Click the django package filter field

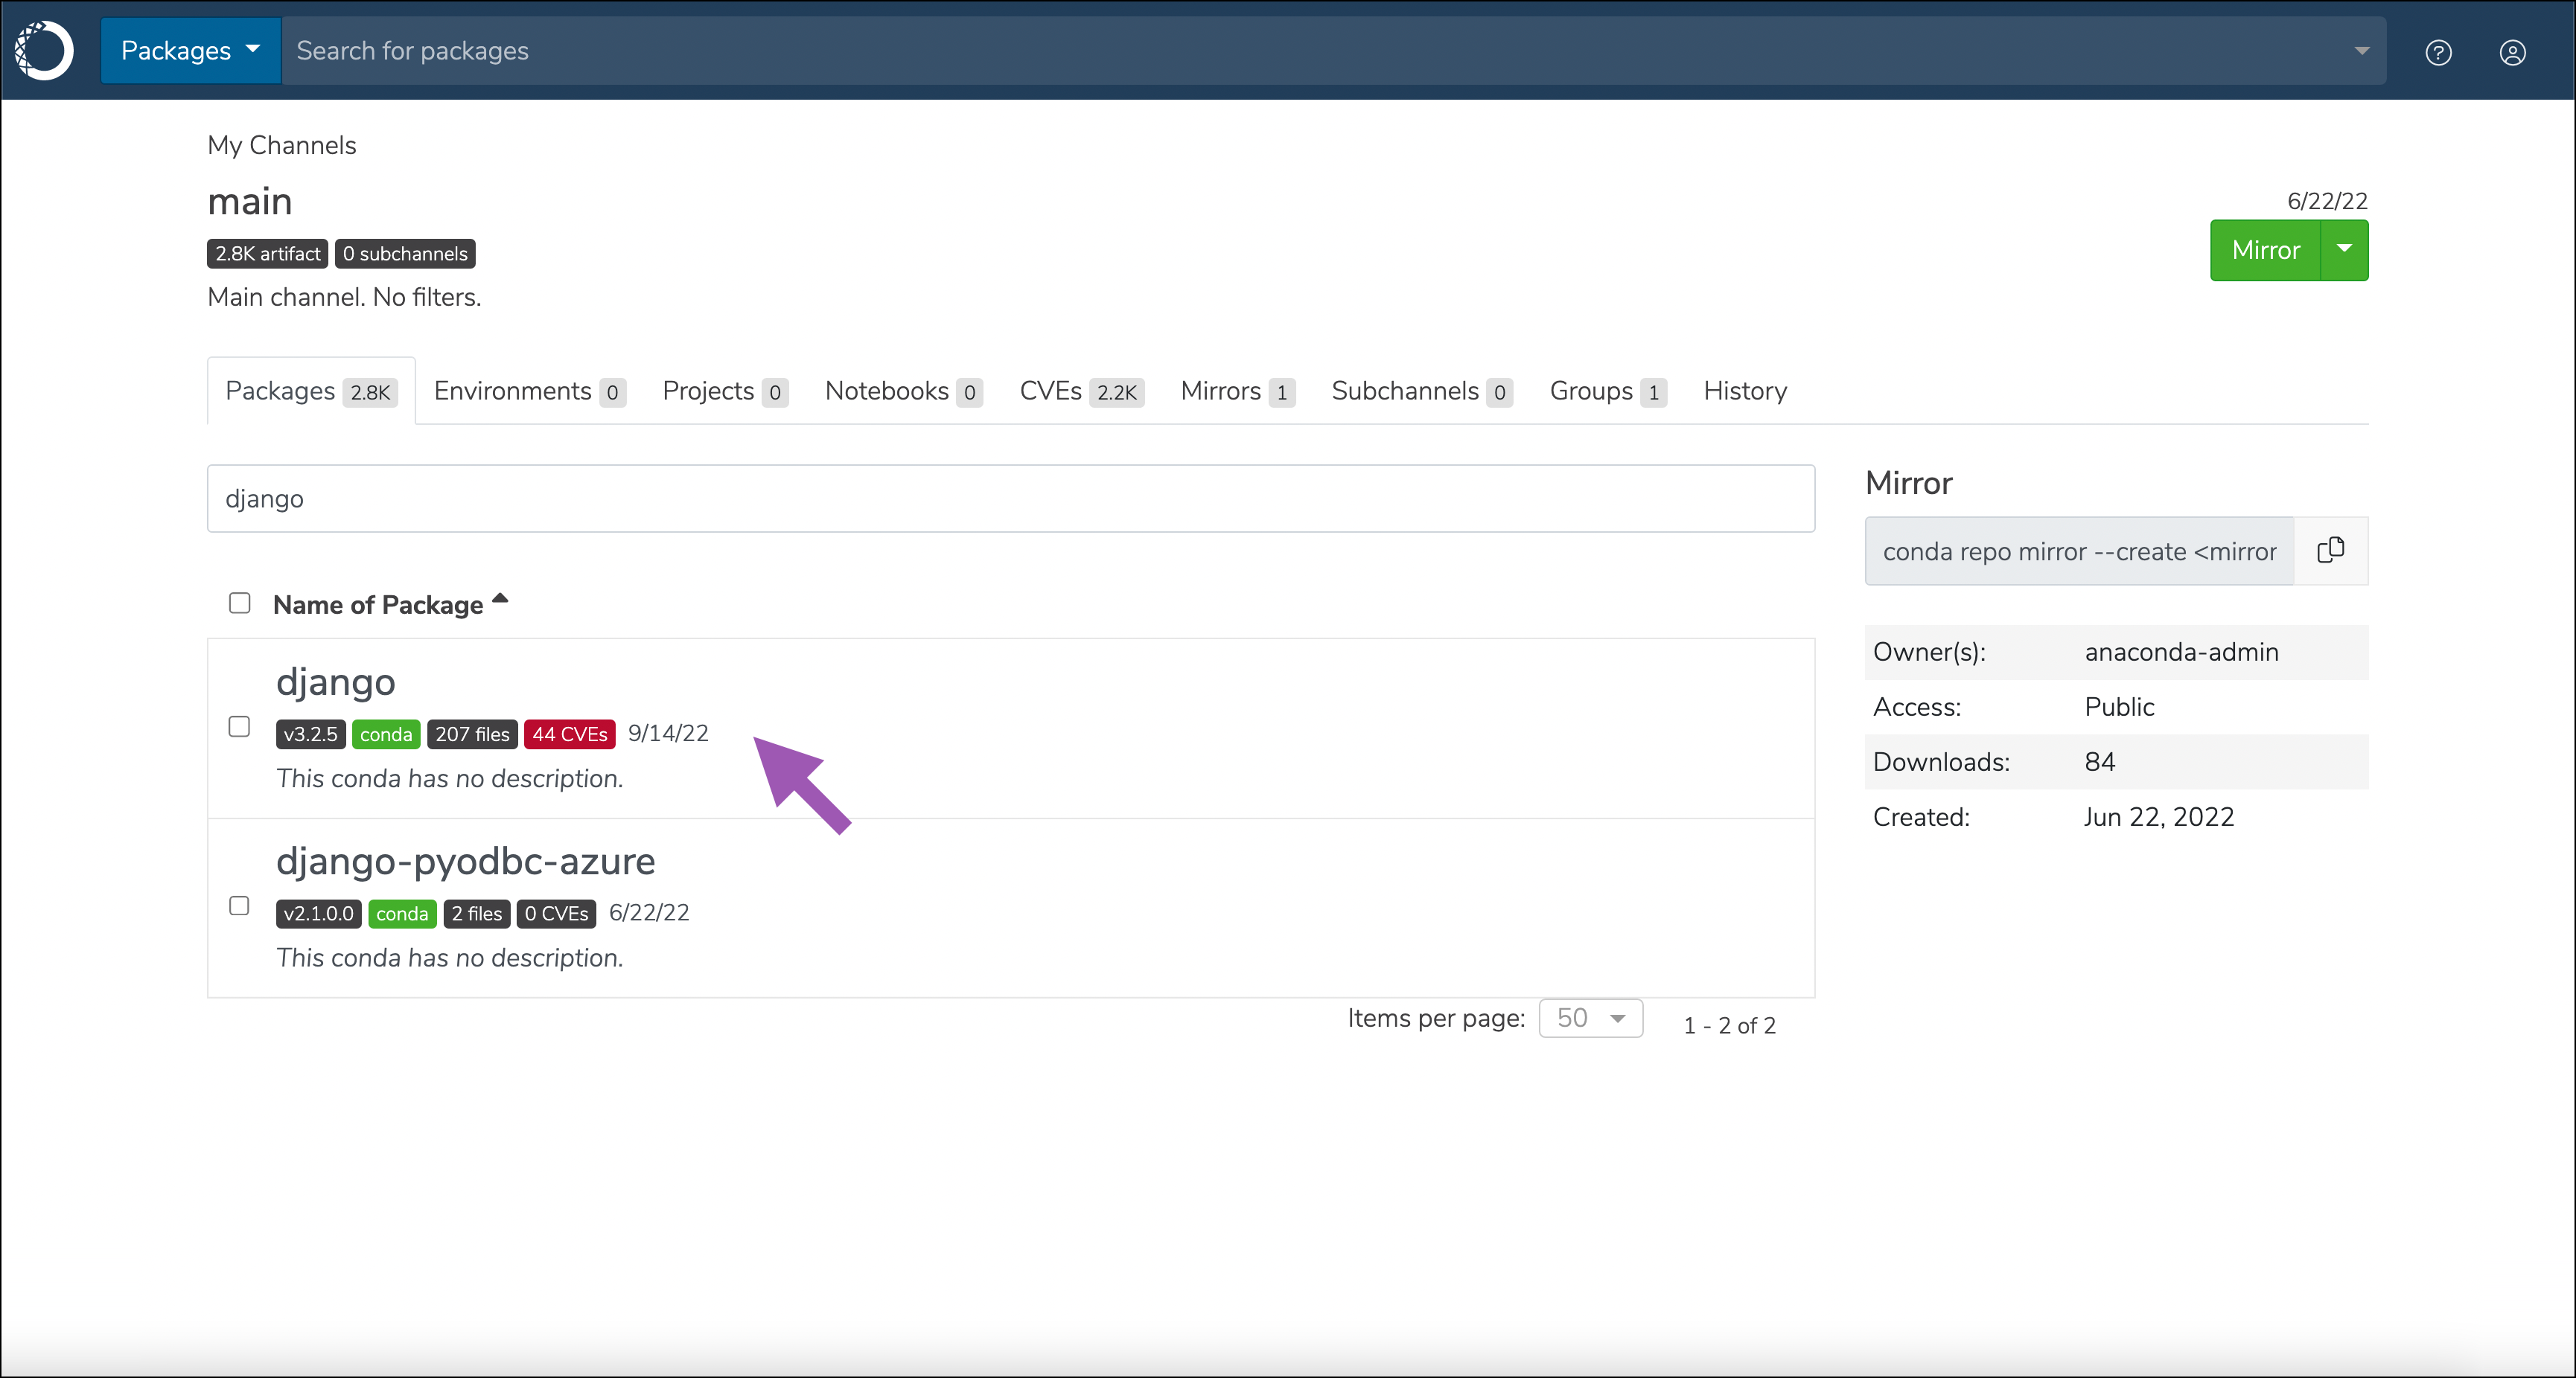(x=1010, y=499)
